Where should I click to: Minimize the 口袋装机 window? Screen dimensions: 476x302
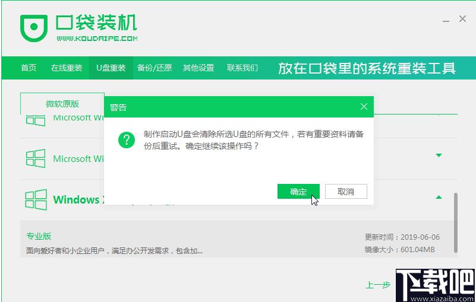click(446, 21)
